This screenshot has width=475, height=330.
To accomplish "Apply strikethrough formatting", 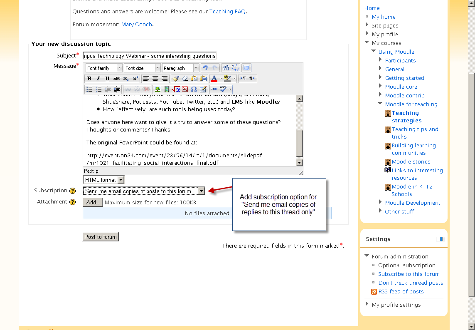I will [117, 79].
